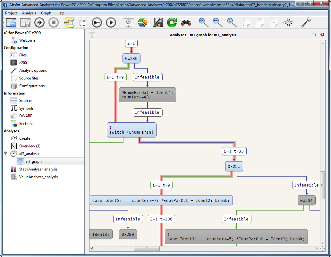Select aiT_analysis entry
This screenshot has width=331, height=257.
click(29, 154)
